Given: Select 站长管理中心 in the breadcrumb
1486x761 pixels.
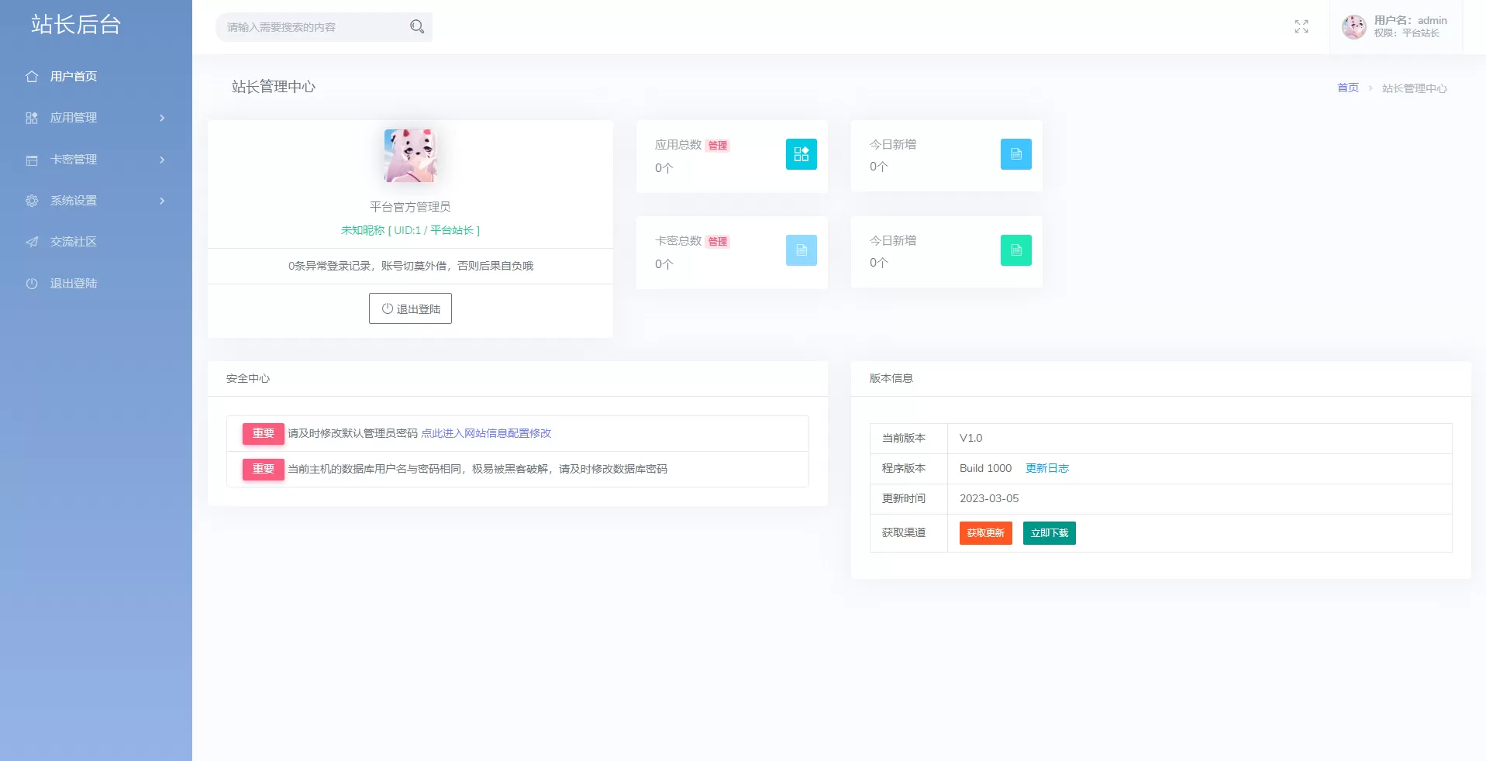Looking at the screenshot, I should coord(1415,88).
